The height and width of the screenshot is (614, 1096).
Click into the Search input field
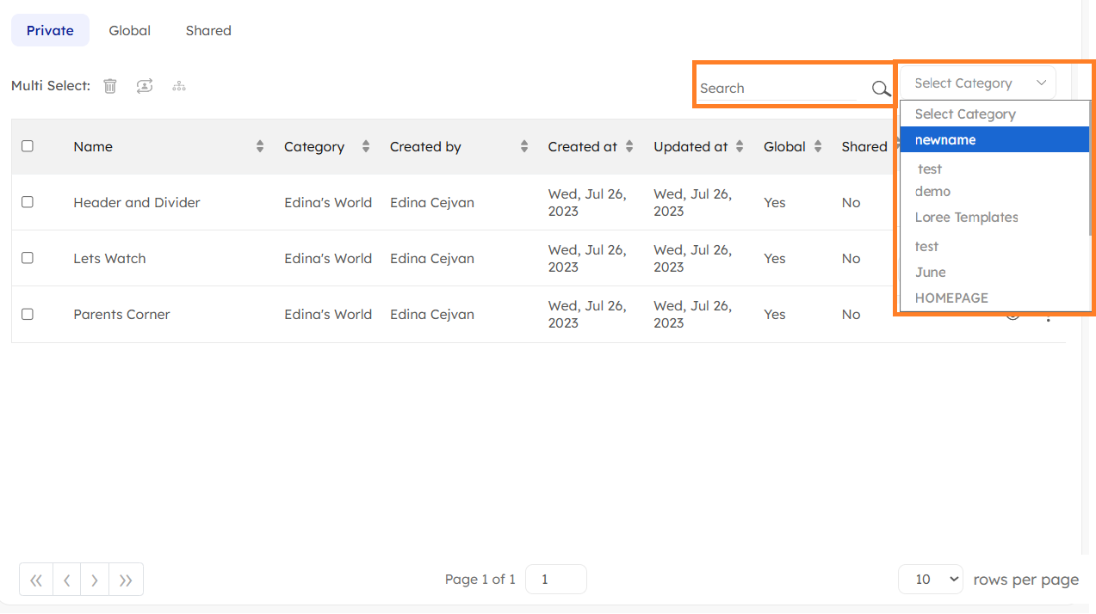pos(779,89)
